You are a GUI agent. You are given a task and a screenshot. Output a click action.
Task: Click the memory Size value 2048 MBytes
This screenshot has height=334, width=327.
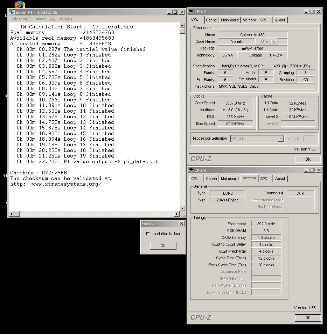(x=228, y=200)
